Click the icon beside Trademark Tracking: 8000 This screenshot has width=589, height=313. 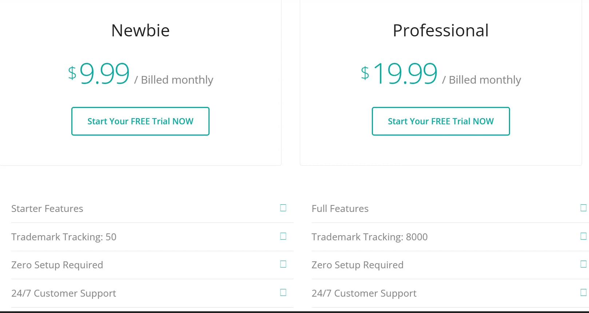click(x=583, y=236)
